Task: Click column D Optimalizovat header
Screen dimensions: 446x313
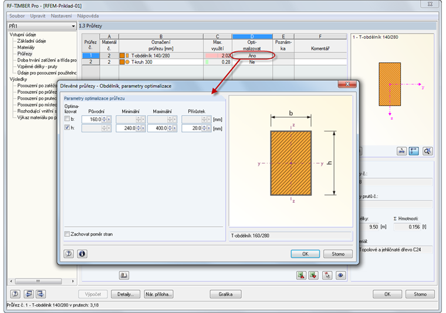Action: click(252, 43)
